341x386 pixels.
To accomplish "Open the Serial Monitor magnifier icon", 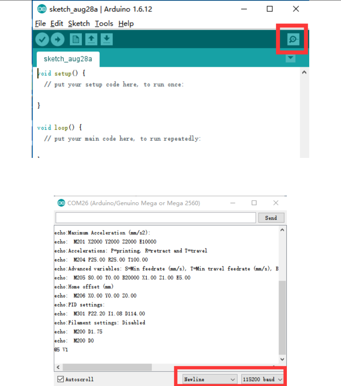I will point(293,39).
